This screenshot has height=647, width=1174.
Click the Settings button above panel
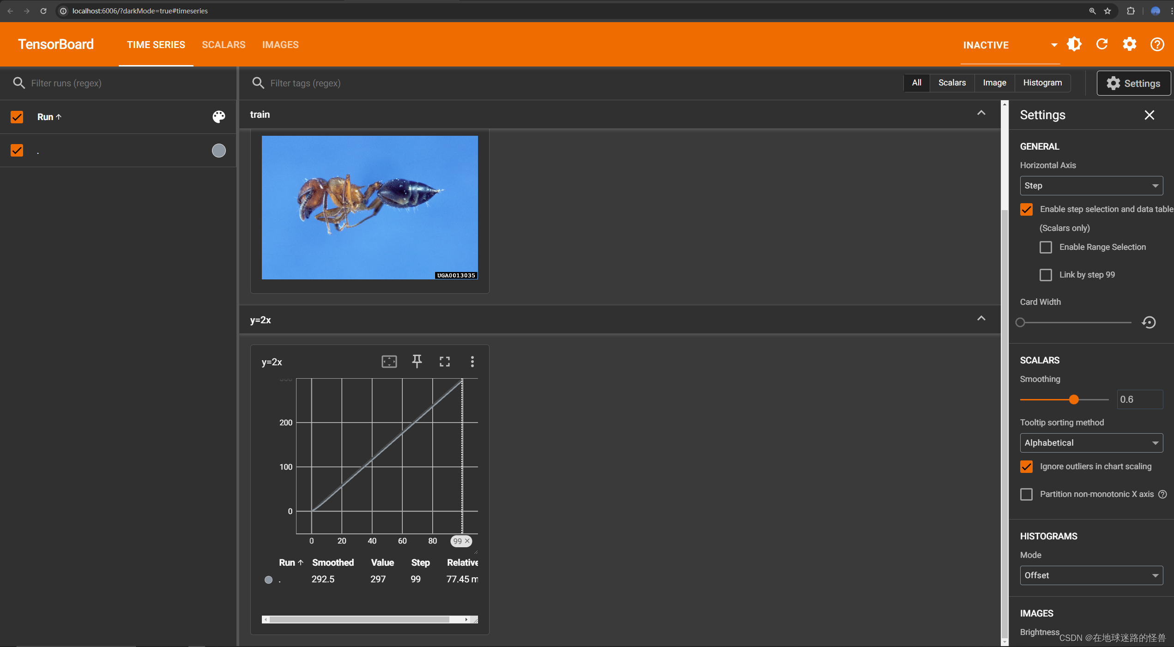1134,83
